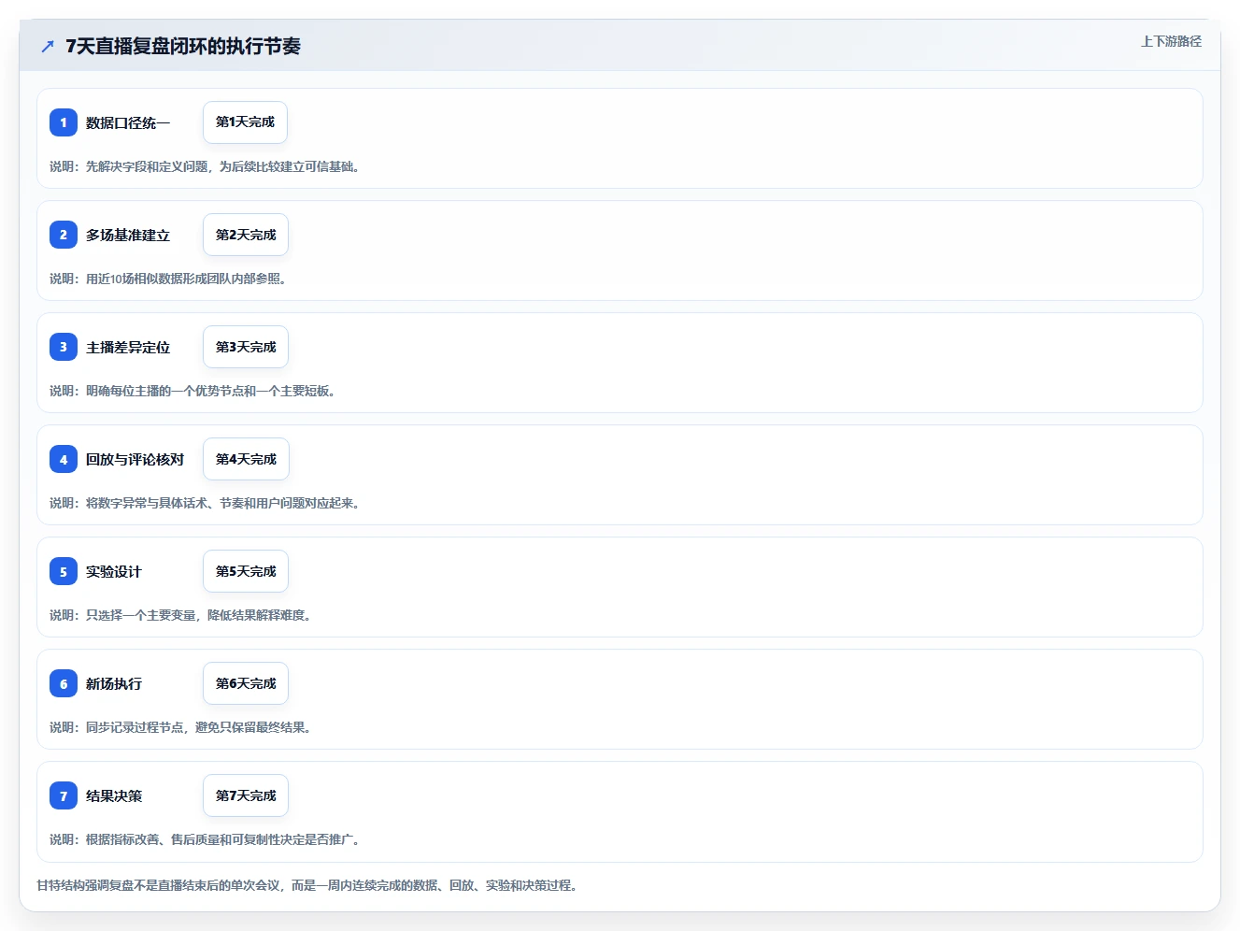The width and height of the screenshot is (1240, 931).
Task: Click the arrow icon beside the 7天直播复盘 title
Action: click(48, 46)
